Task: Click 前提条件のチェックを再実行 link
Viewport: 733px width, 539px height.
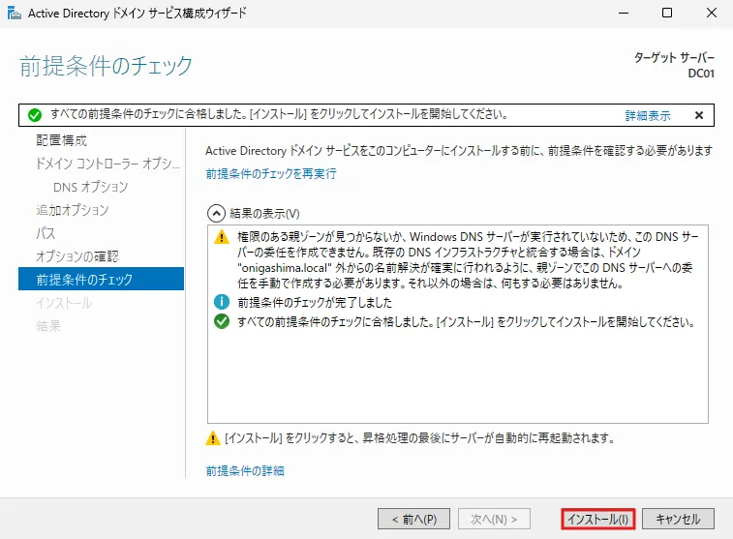Action: pos(271,174)
